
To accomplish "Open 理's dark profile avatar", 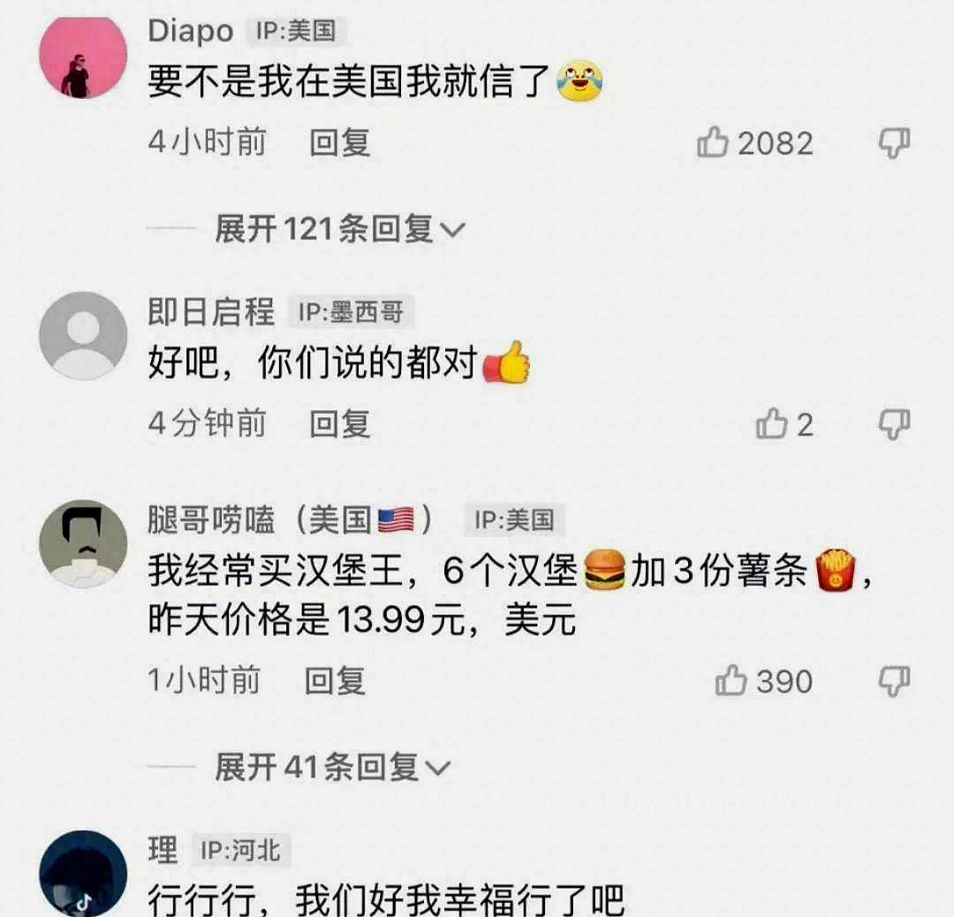I will click(83, 874).
